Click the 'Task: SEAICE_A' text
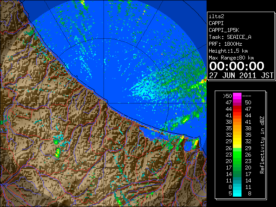276x207 pixels. [230, 37]
